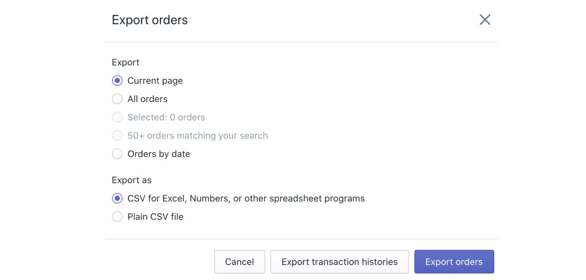Viewport: 586px width, 280px height.
Task: Click "50+ orders matching your search" text
Action: [197, 136]
